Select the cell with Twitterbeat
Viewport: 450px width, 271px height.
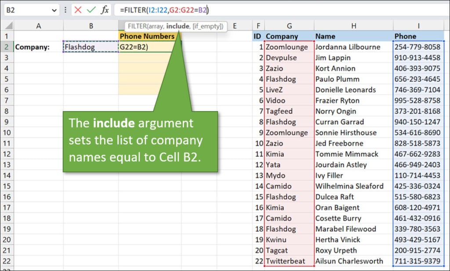tap(289, 261)
